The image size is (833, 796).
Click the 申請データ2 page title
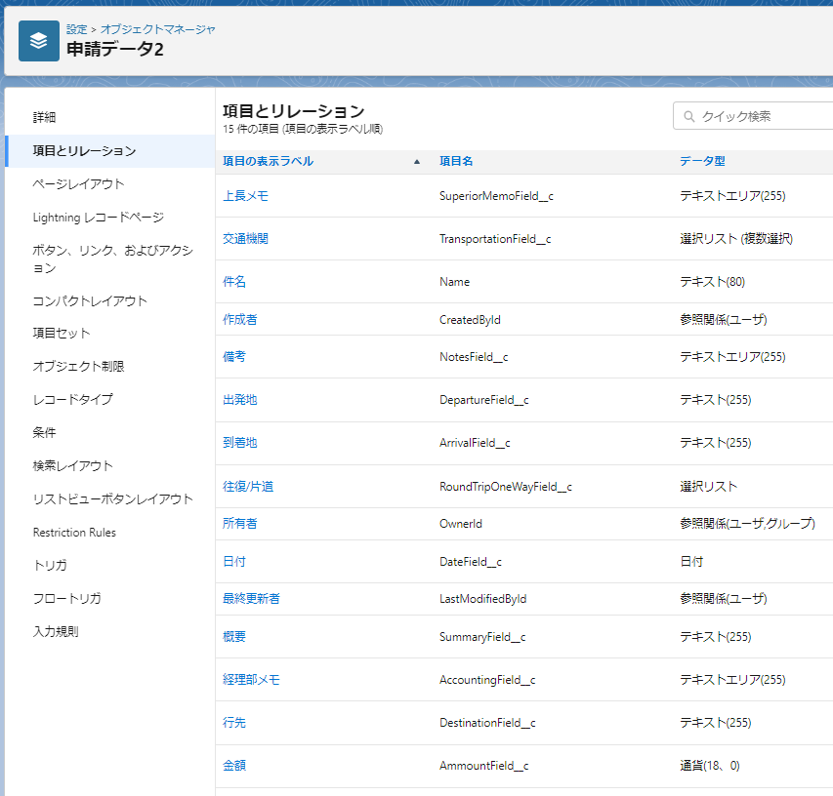115,49
